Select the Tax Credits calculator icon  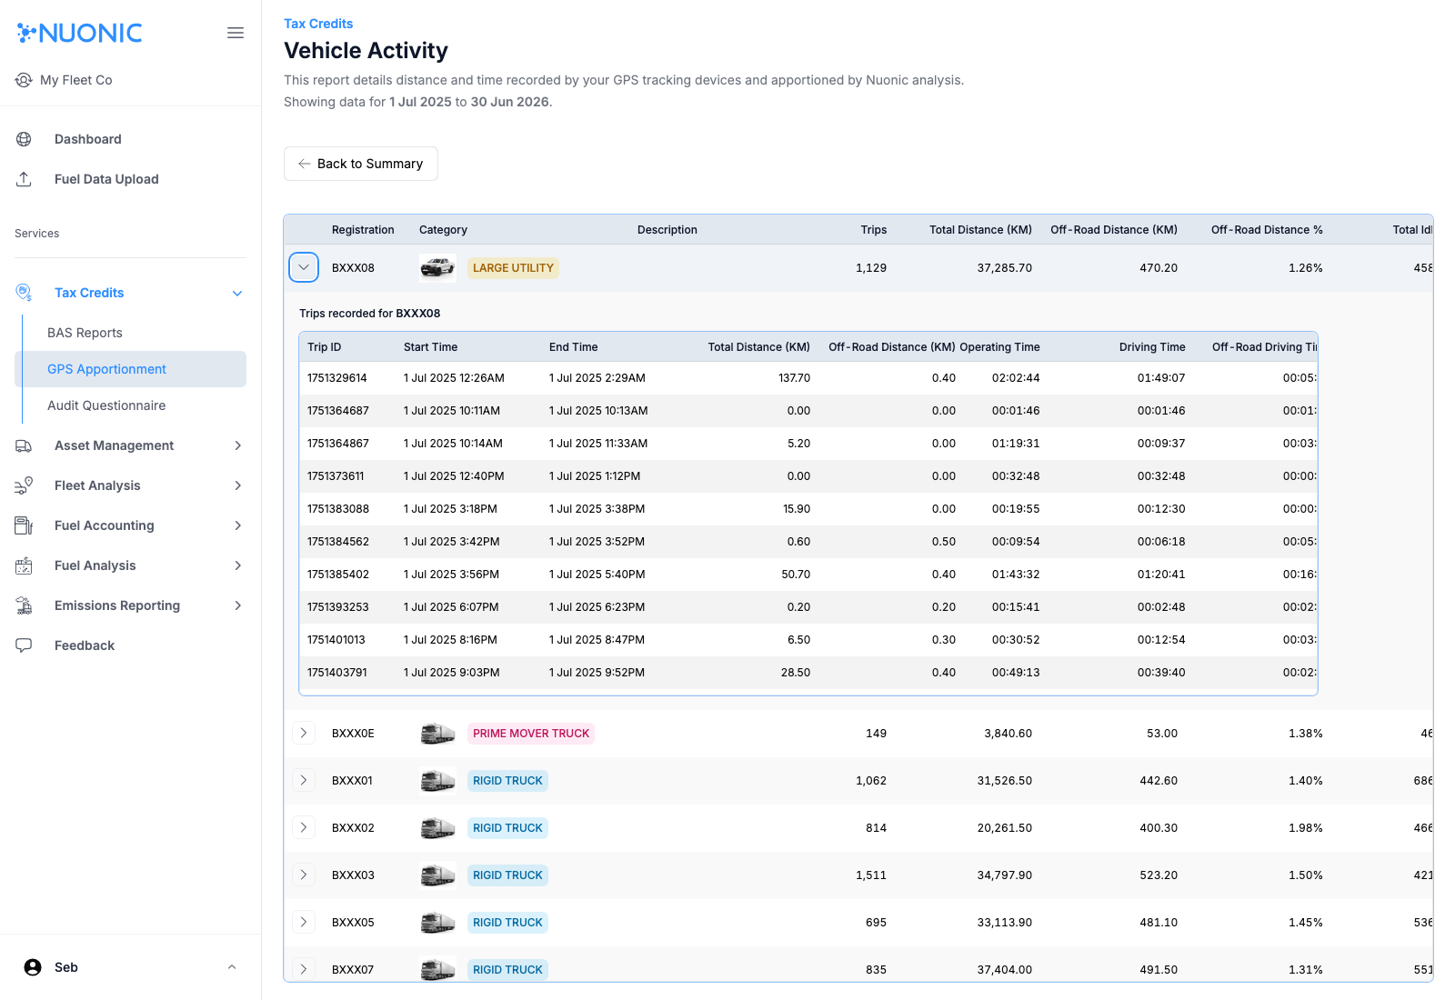(23, 292)
